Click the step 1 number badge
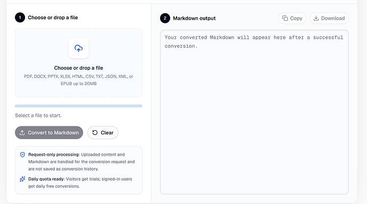367x204 pixels. tap(20, 18)
